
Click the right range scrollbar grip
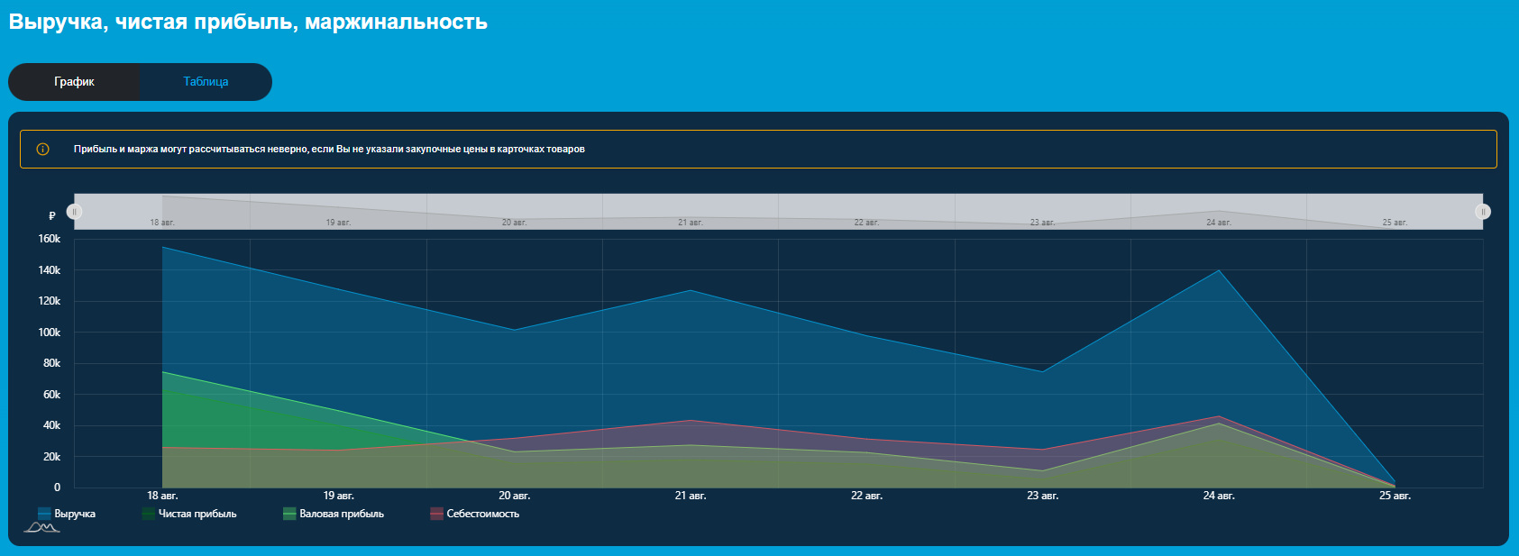(1483, 212)
